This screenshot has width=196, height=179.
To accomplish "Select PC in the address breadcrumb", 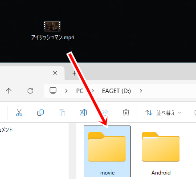I will click(x=80, y=91).
